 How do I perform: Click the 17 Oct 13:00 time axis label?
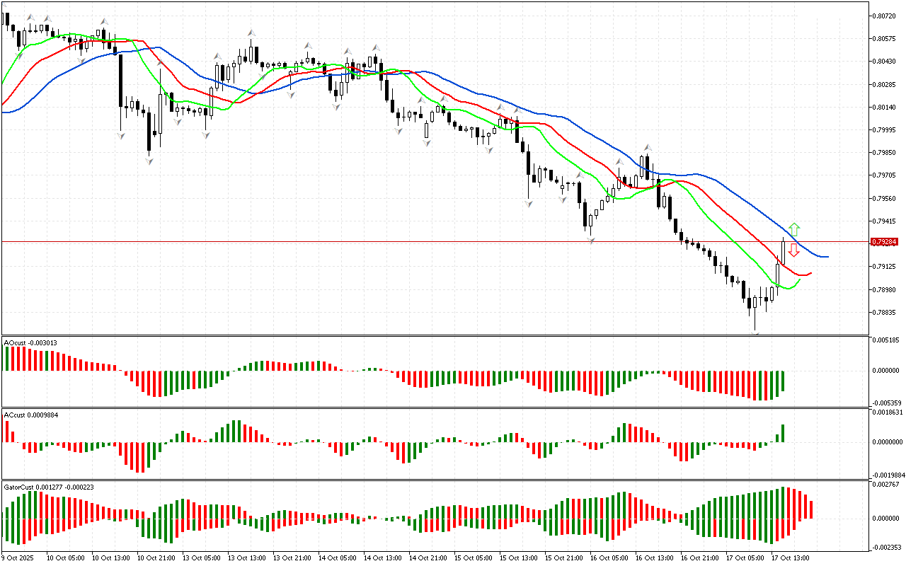pyautogui.click(x=790, y=558)
